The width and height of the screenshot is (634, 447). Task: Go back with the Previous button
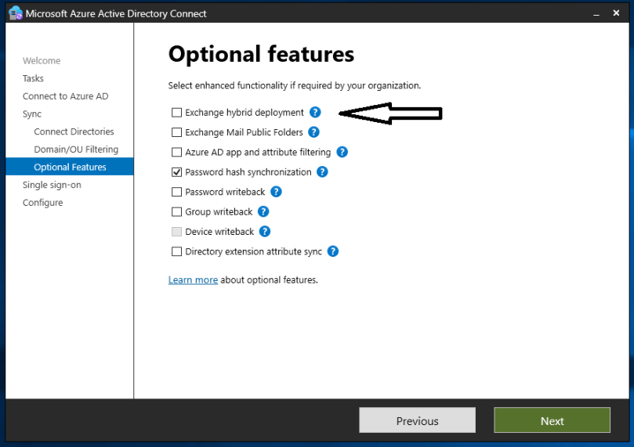pyautogui.click(x=417, y=420)
